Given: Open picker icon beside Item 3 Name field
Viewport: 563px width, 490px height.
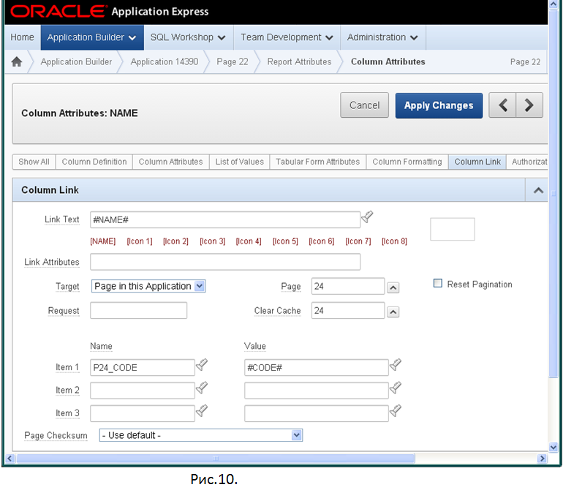Looking at the screenshot, I should coord(202,410).
